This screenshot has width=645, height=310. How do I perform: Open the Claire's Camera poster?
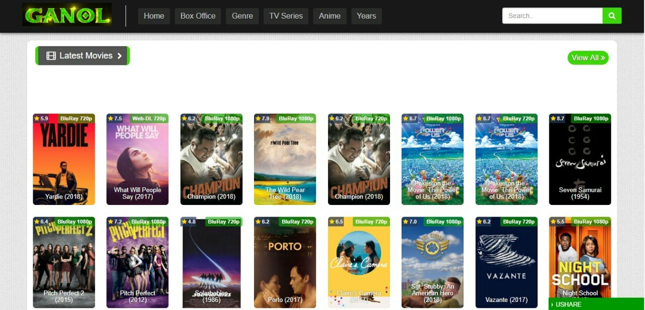[x=359, y=262]
